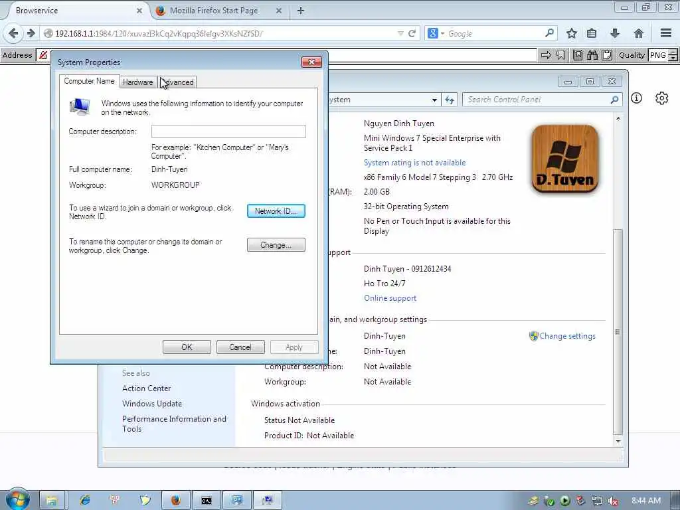Viewport: 680px width, 510px height.
Task: Click the Browservice bookmark icon
Action: [x=560, y=55]
